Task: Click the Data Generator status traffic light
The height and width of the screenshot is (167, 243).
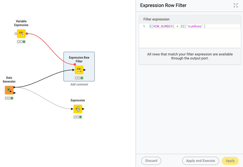Action: coord(9,98)
